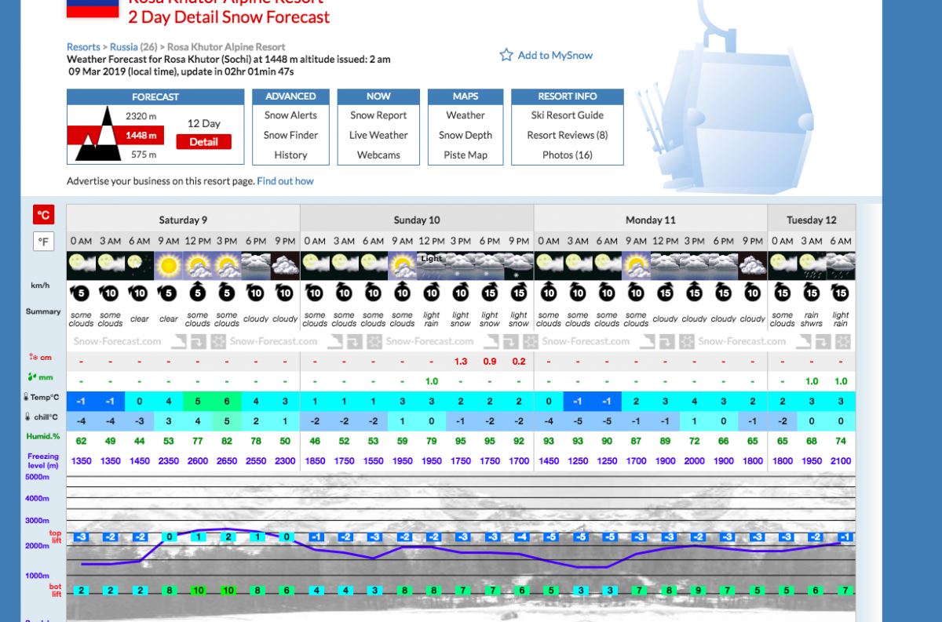The image size is (942, 622).
Task: Click the red Detail button
Action: [203, 142]
